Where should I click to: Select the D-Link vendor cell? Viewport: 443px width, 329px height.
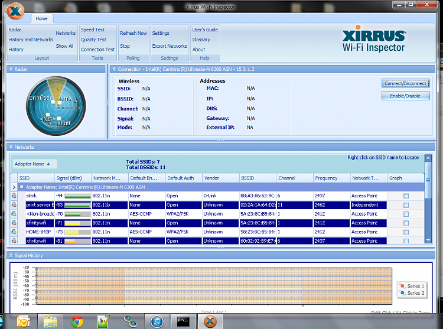(x=221, y=196)
